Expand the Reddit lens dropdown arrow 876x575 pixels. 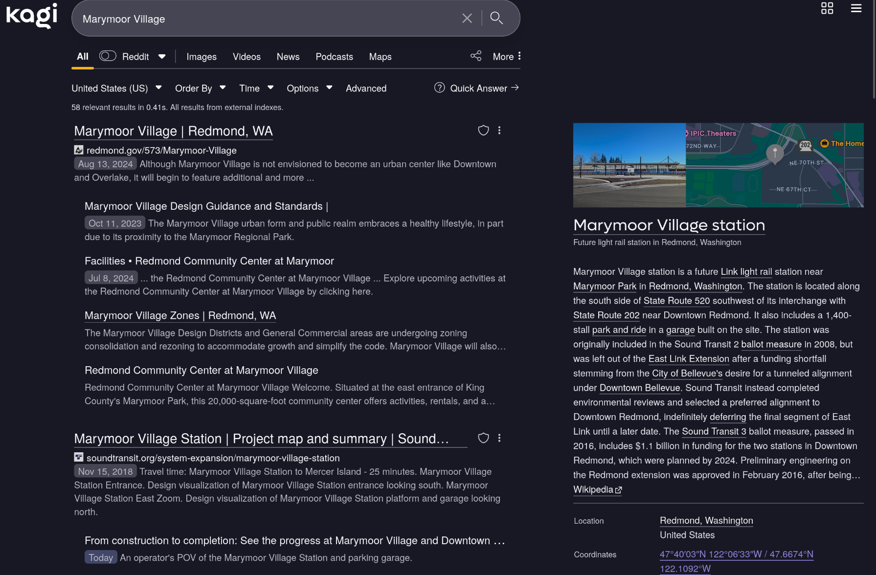[x=162, y=57]
